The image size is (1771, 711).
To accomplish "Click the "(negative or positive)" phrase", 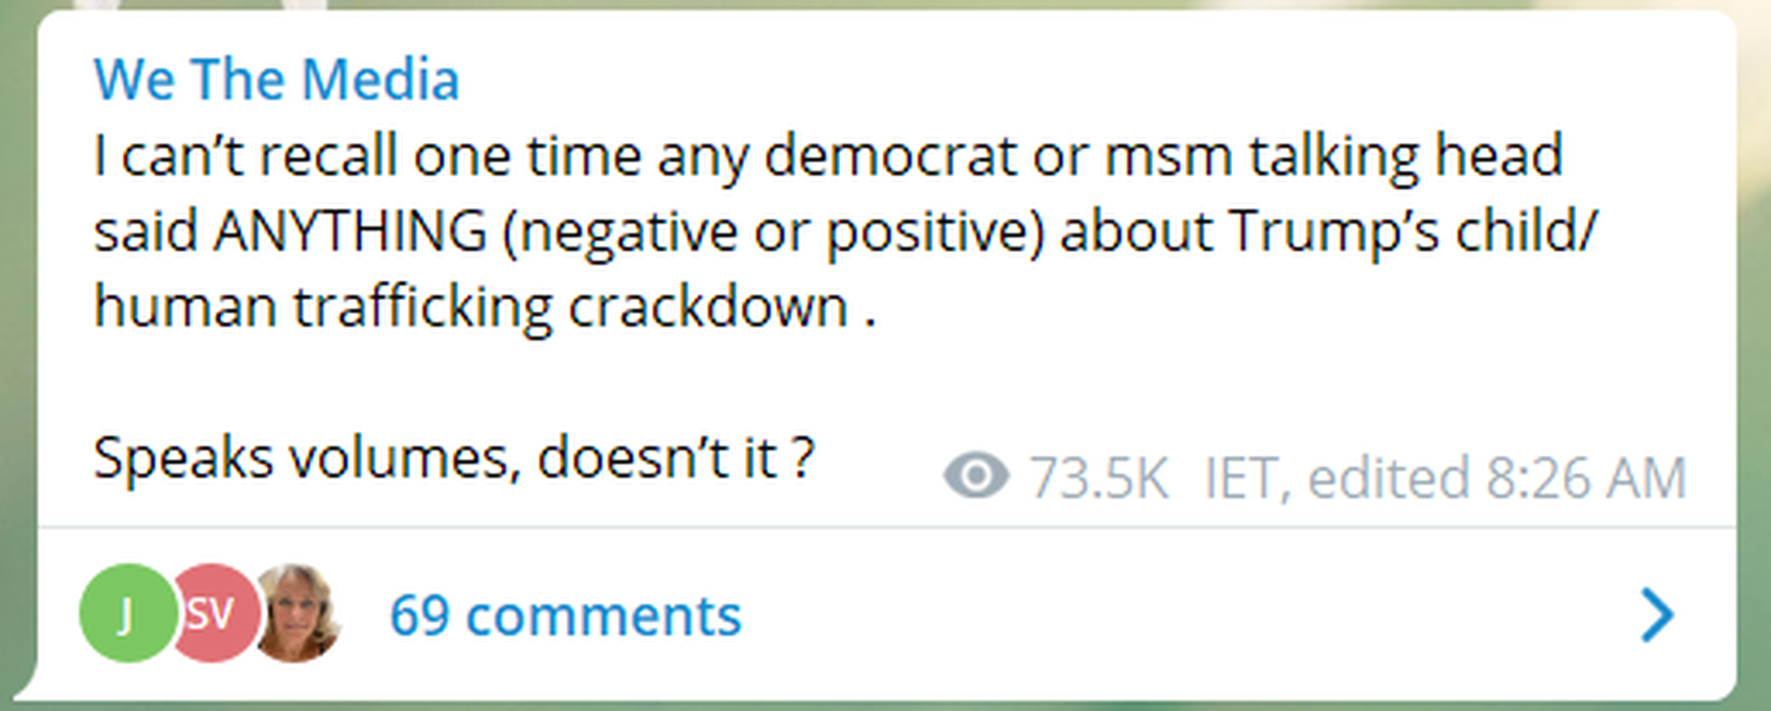I will coord(772,232).
